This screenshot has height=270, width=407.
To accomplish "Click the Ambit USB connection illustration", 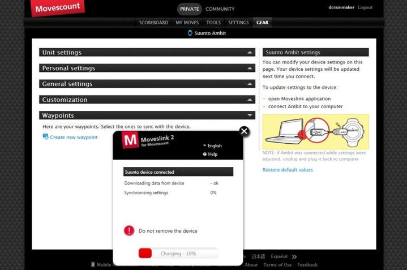I will pos(316,132).
